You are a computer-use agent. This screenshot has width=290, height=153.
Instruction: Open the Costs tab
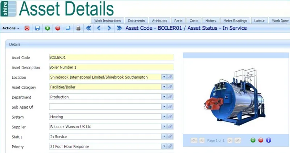194,21
